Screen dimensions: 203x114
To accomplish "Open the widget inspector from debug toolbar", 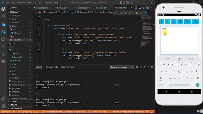I will pyautogui.click(x=145, y=13).
